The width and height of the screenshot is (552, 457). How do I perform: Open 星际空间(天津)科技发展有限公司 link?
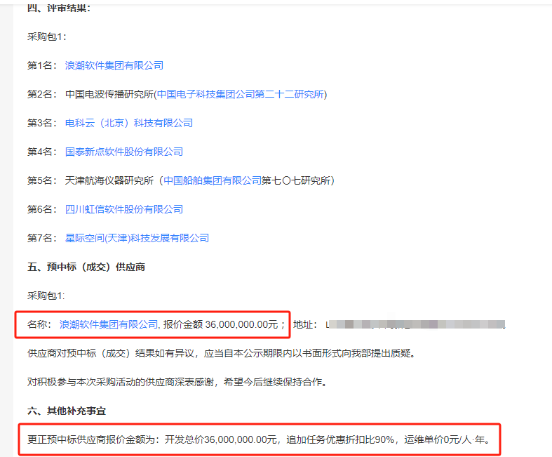click(x=137, y=238)
